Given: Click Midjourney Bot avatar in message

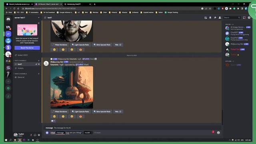Looking at the screenshot, I should click(x=46, y=63).
